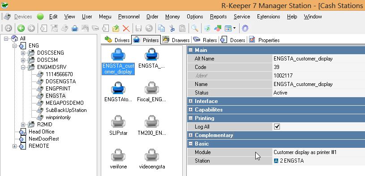Click the magnifier search icon

click(195, 28)
